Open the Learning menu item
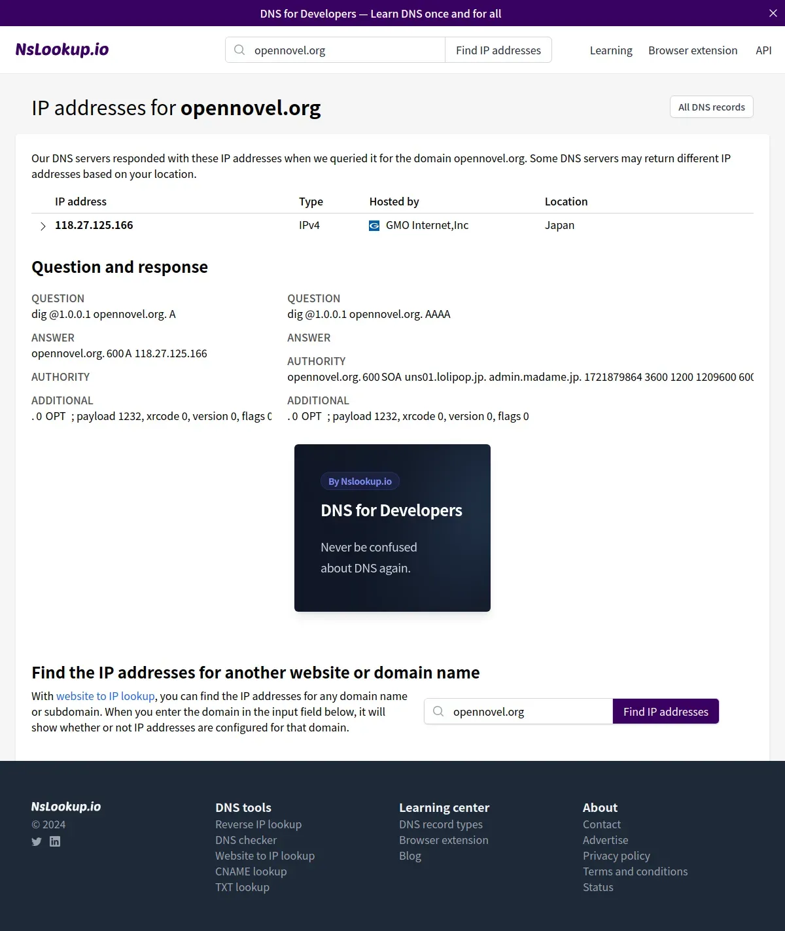The width and height of the screenshot is (785, 931). click(x=611, y=50)
